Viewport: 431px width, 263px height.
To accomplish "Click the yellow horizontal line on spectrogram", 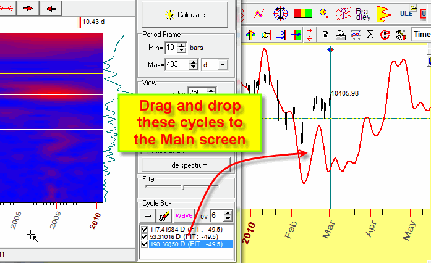I will 51,73.
